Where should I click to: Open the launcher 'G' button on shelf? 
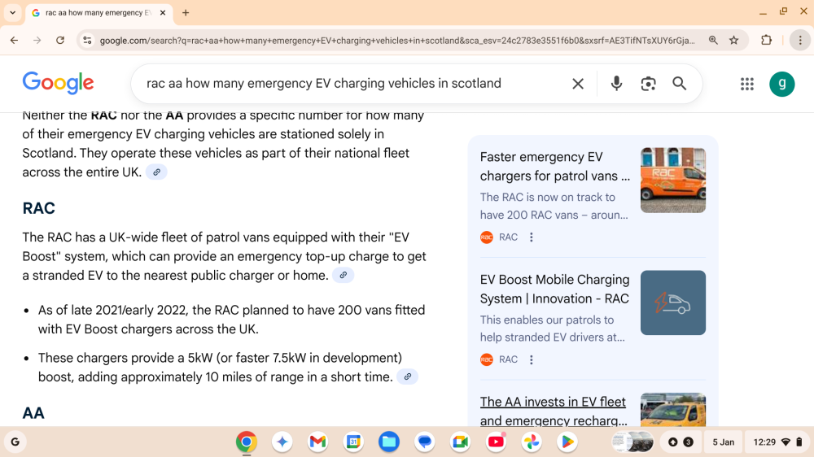[15, 442]
